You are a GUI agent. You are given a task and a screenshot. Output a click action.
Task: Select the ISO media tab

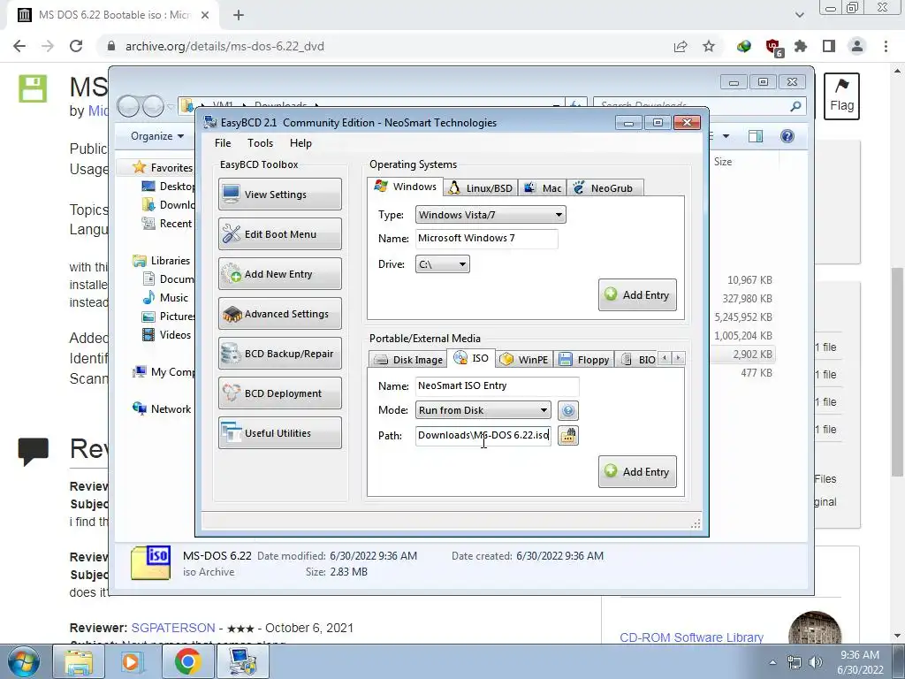(471, 358)
